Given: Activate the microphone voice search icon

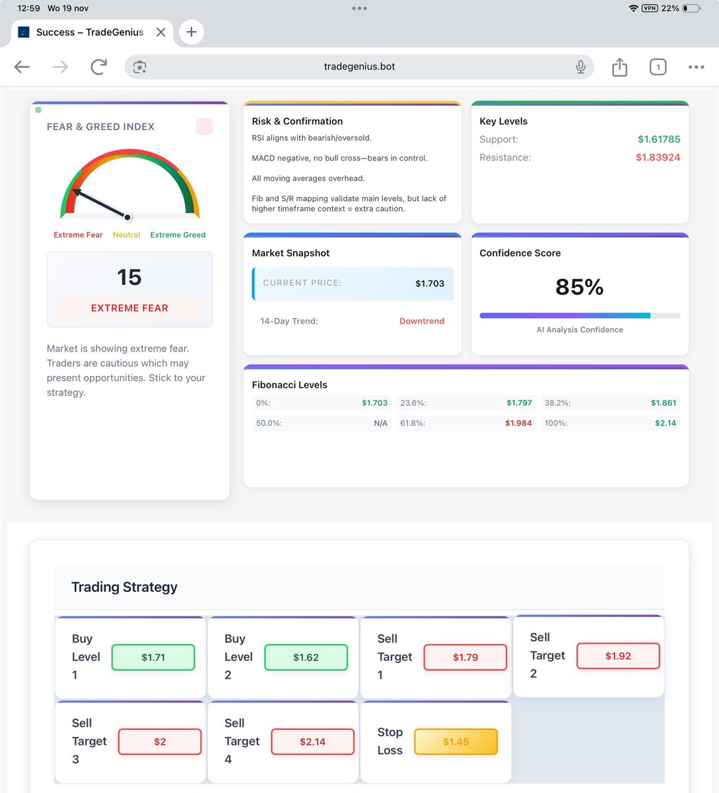Looking at the screenshot, I should click(580, 67).
